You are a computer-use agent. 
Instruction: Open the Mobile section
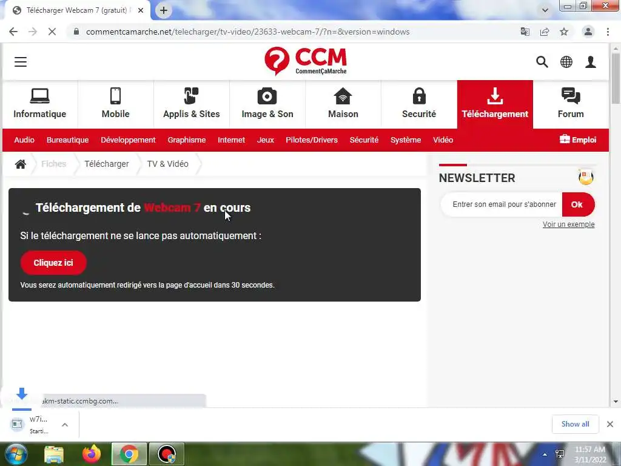[x=116, y=104]
